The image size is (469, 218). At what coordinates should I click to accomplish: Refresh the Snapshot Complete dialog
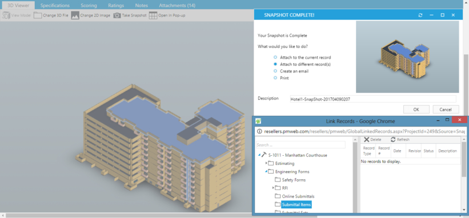[x=420, y=15]
